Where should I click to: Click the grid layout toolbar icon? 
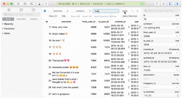coord(164,4)
